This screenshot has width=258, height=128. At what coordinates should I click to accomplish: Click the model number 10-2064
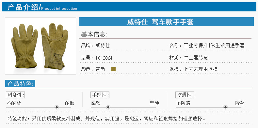[x=104, y=58]
